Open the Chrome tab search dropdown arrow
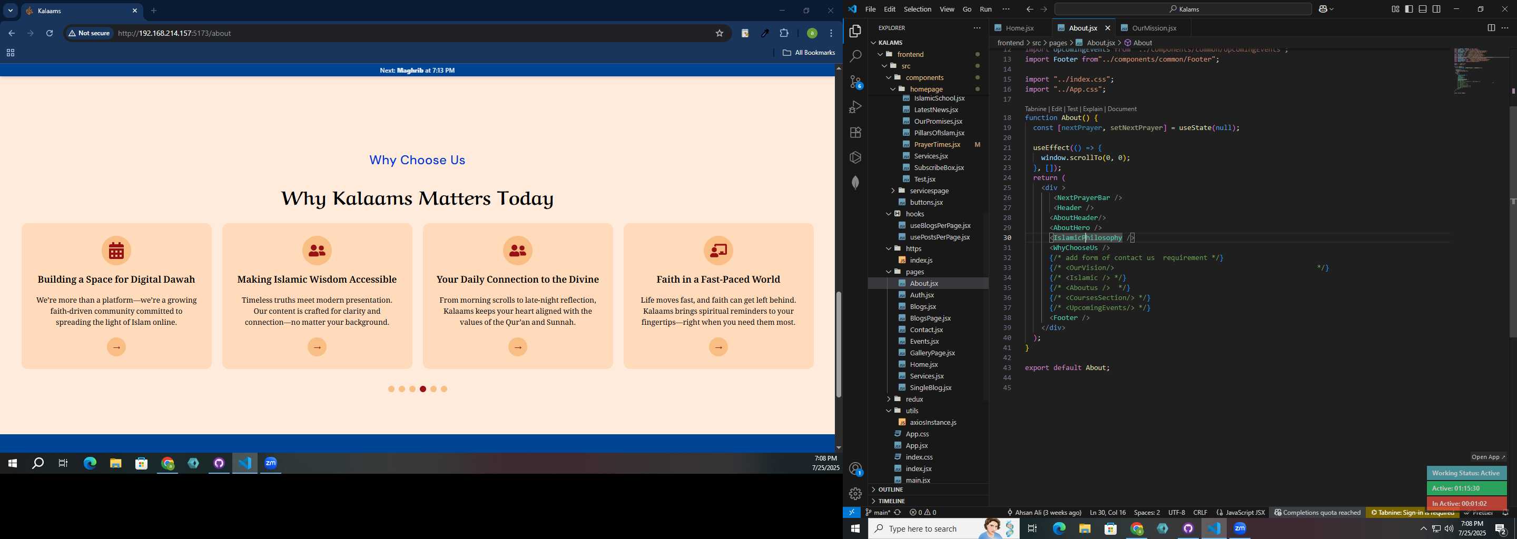The image size is (1517, 539). [10, 11]
